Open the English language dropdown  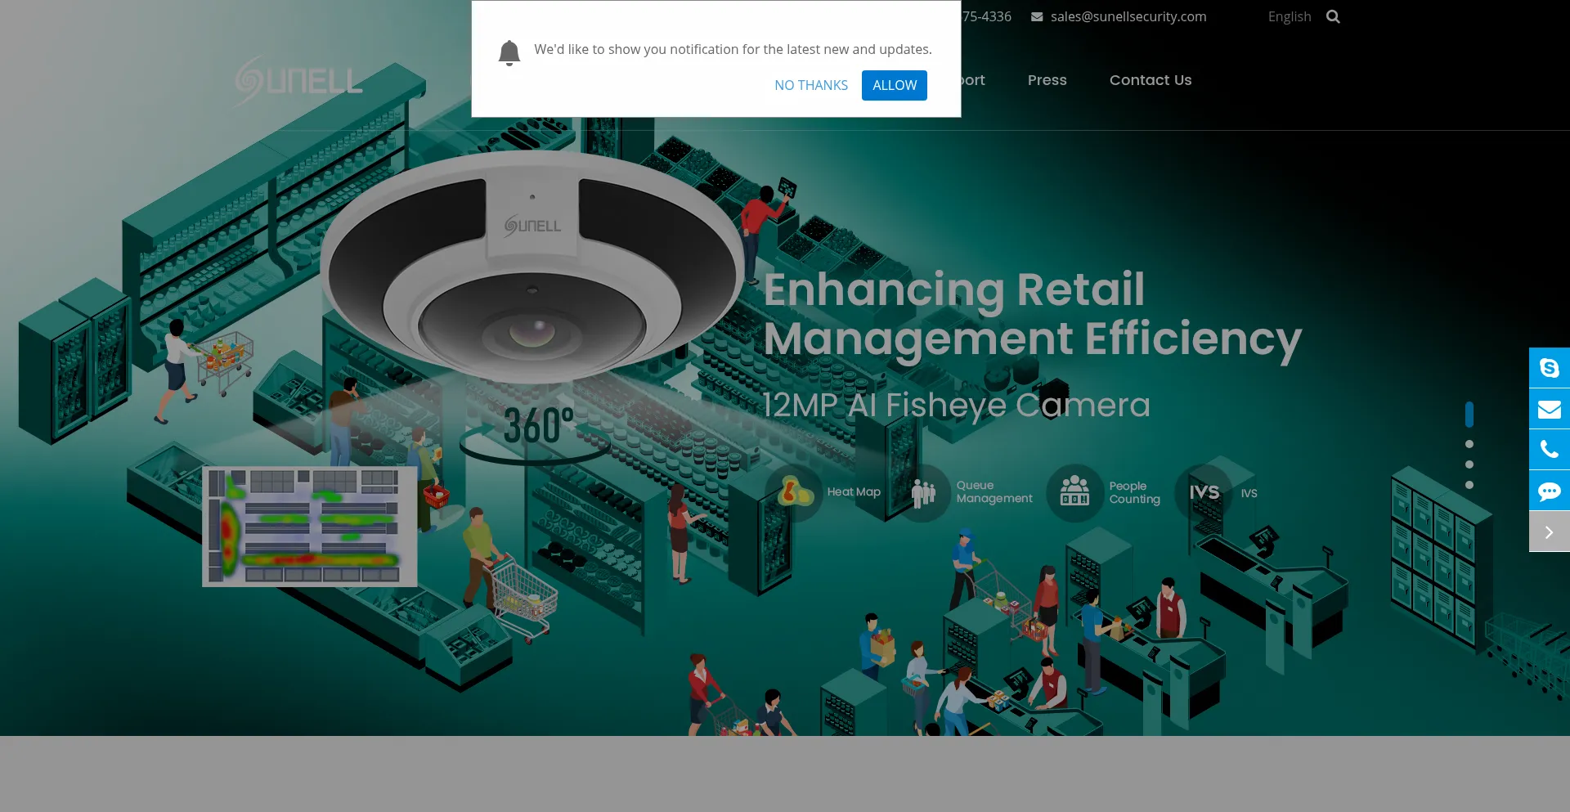tap(1289, 17)
